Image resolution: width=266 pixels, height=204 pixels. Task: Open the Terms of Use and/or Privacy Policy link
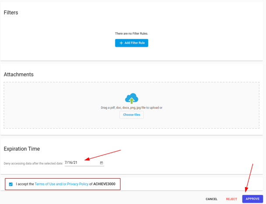point(62,184)
